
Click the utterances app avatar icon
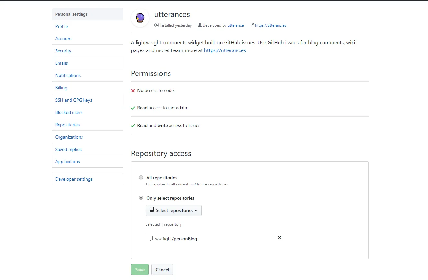pyautogui.click(x=140, y=18)
